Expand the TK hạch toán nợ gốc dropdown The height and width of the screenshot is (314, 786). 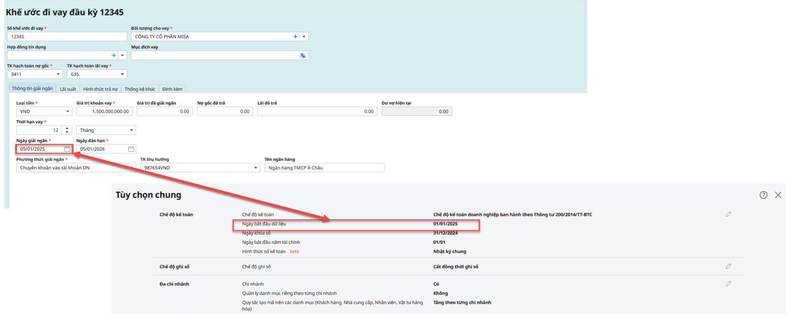[58, 75]
